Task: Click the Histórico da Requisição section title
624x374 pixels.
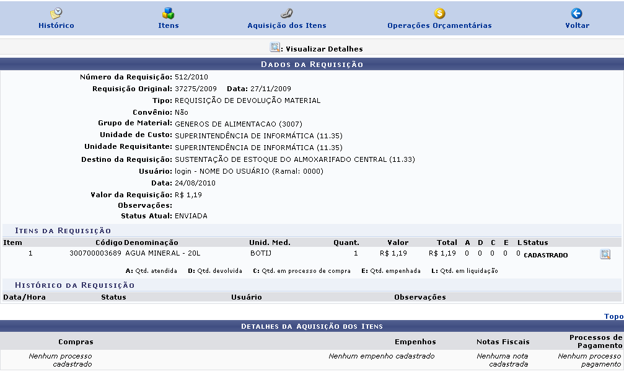Action: (74, 285)
